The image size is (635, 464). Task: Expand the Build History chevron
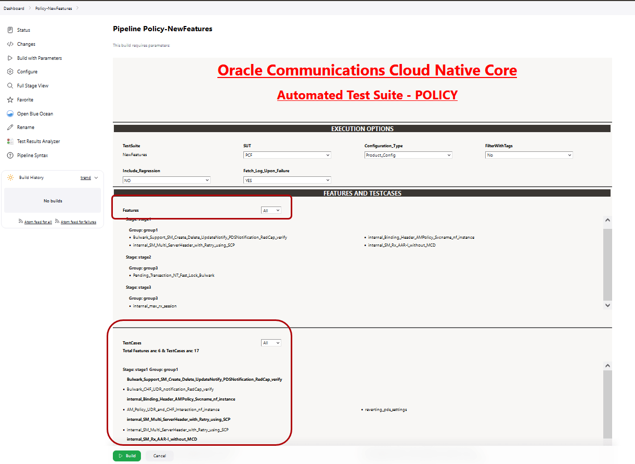[96, 178]
